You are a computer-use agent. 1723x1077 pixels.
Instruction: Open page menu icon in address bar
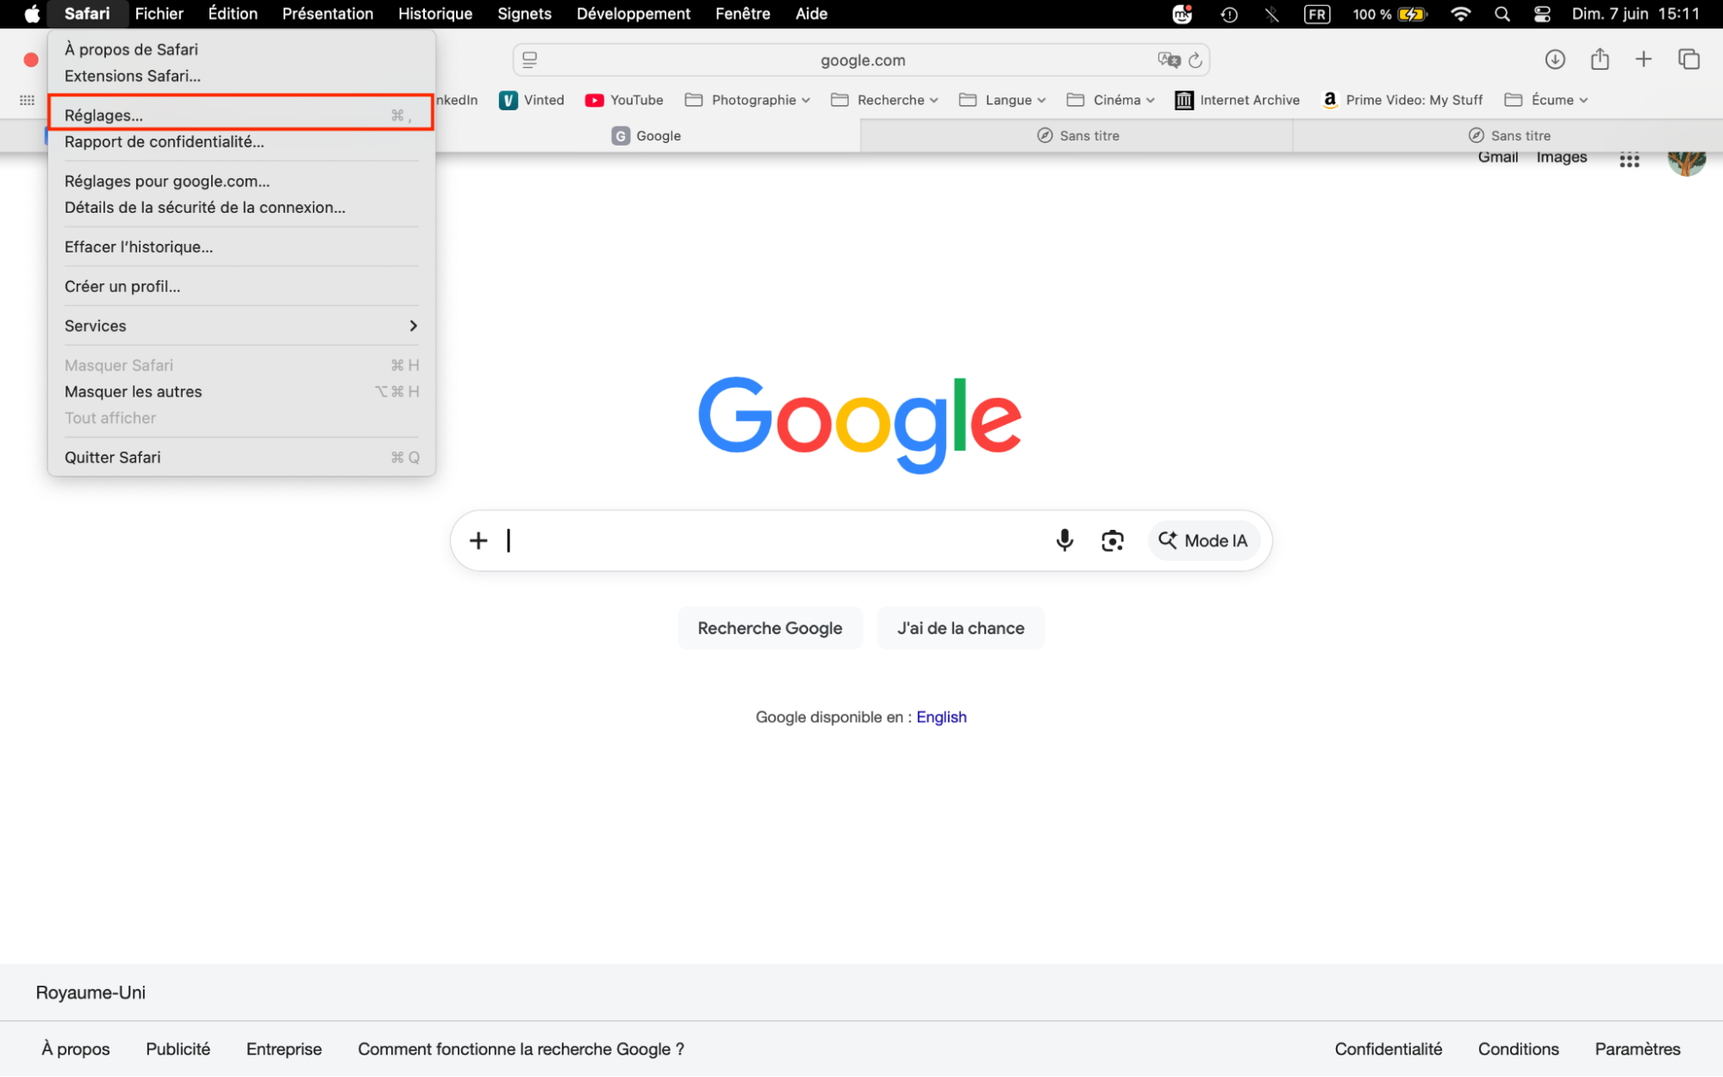529,59
